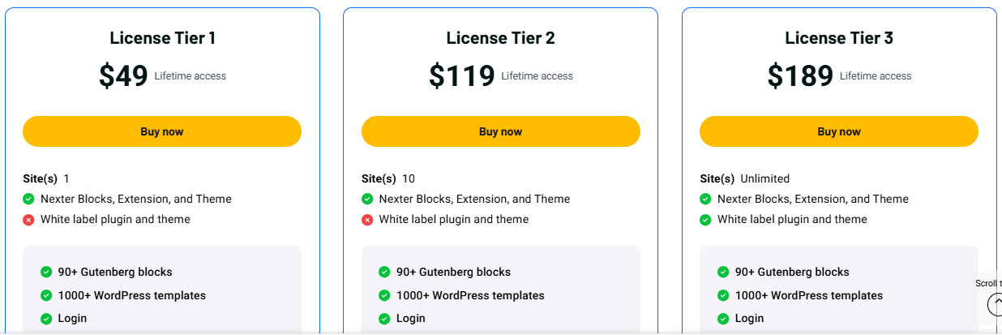1002x335 pixels.
Task: Select the License Tier 2 heading
Action: [x=500, y=38]
